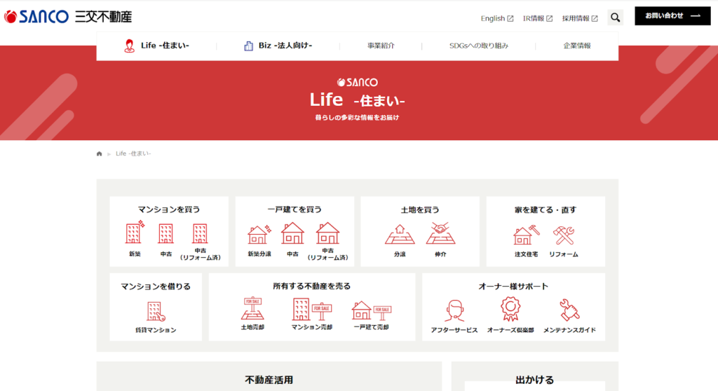
Task: Click Life -住まい- breadcrumb text
Action: point(133,154)
